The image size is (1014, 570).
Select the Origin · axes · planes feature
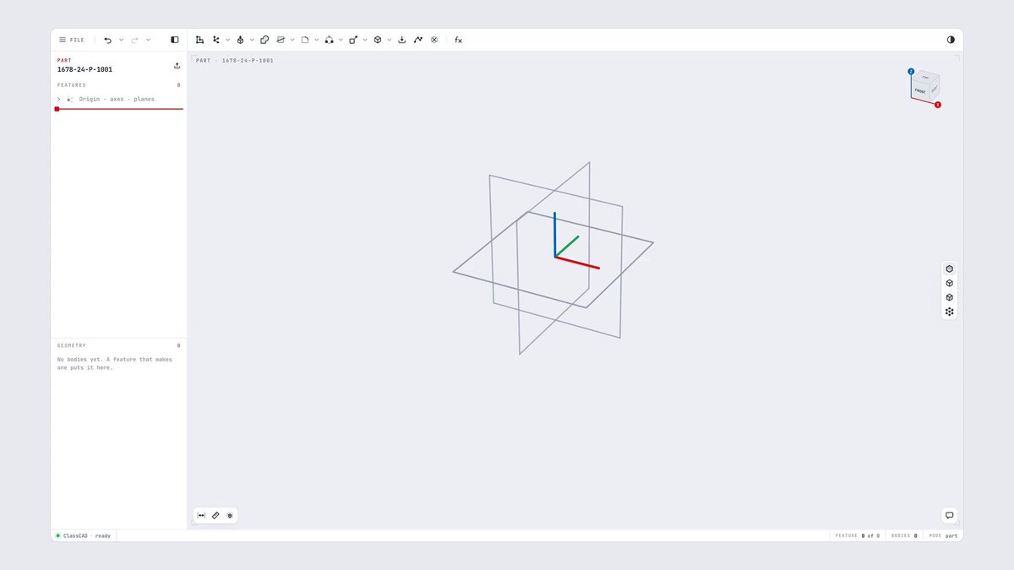tap(117, 99)
